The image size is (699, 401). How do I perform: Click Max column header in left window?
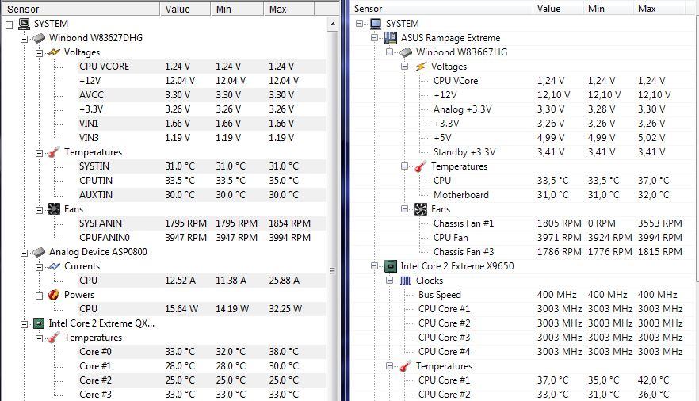(x=288, y=9)
